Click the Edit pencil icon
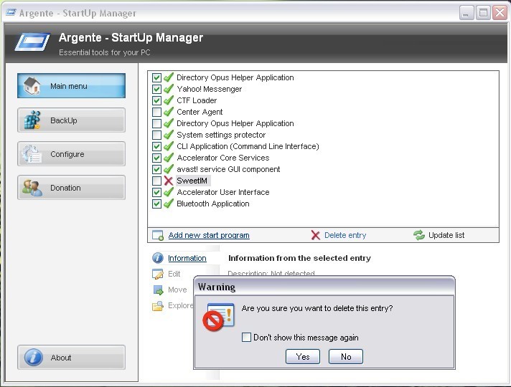This screenshot has height=387, width=511. [158, 274]
